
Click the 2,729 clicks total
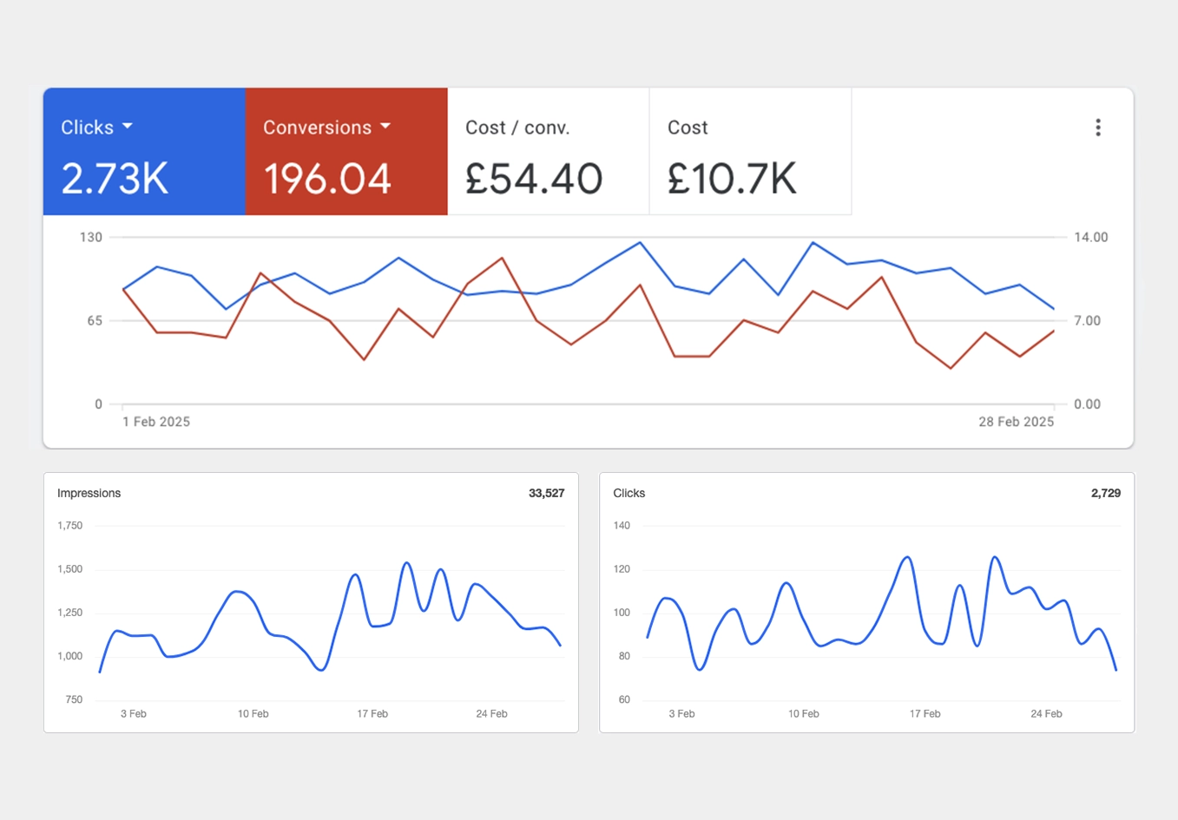click(1106, 493)
